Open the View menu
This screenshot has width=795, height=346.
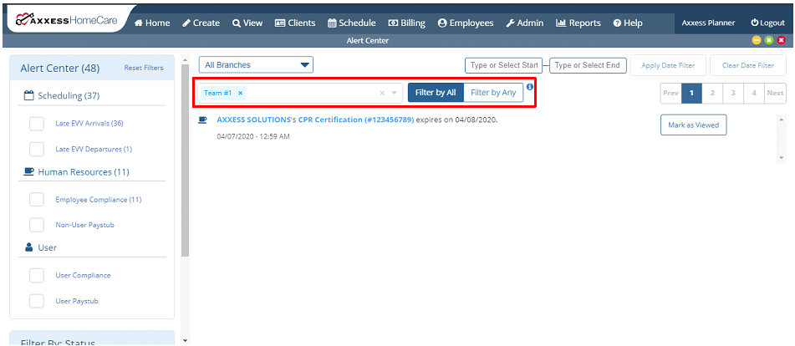(247, 23)
